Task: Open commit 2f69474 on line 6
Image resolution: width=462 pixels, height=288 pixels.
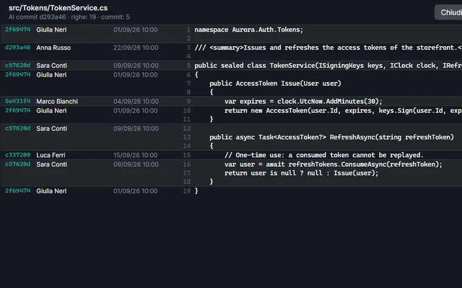Action: (18, 75)
